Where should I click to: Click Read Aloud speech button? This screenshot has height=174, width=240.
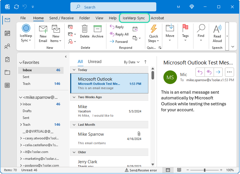pos(217,34)
